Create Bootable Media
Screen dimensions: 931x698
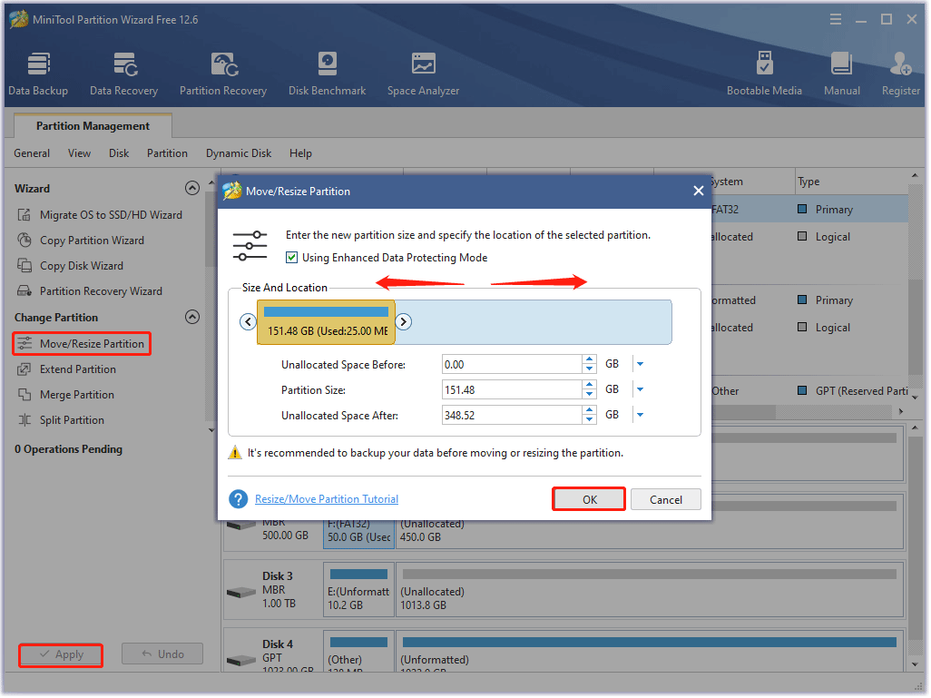765,74
